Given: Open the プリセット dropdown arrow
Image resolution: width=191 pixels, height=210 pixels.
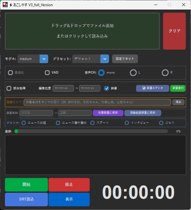Looking at the screenshot, I should (x=105, y=59).
